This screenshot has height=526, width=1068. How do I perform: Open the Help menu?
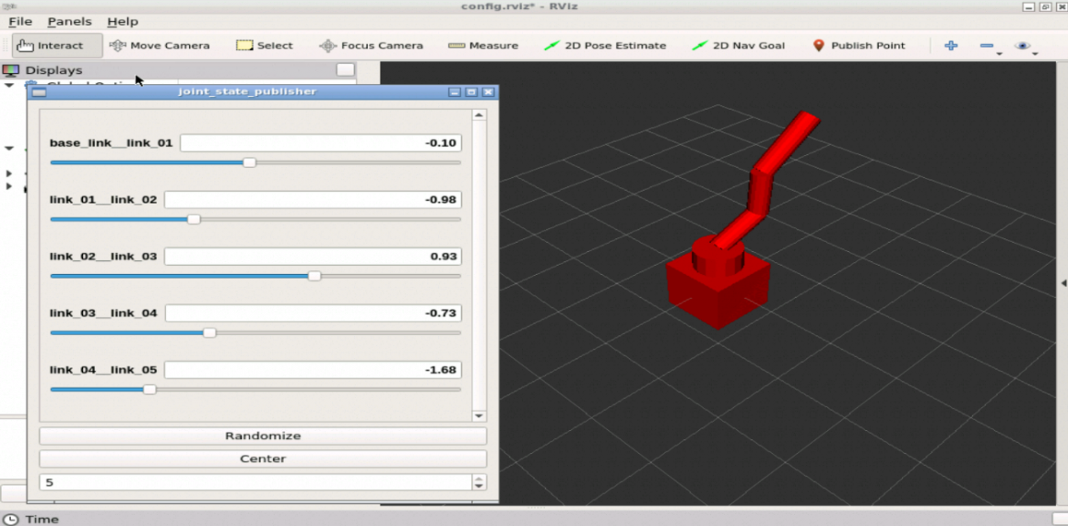(x=122, y=22)
